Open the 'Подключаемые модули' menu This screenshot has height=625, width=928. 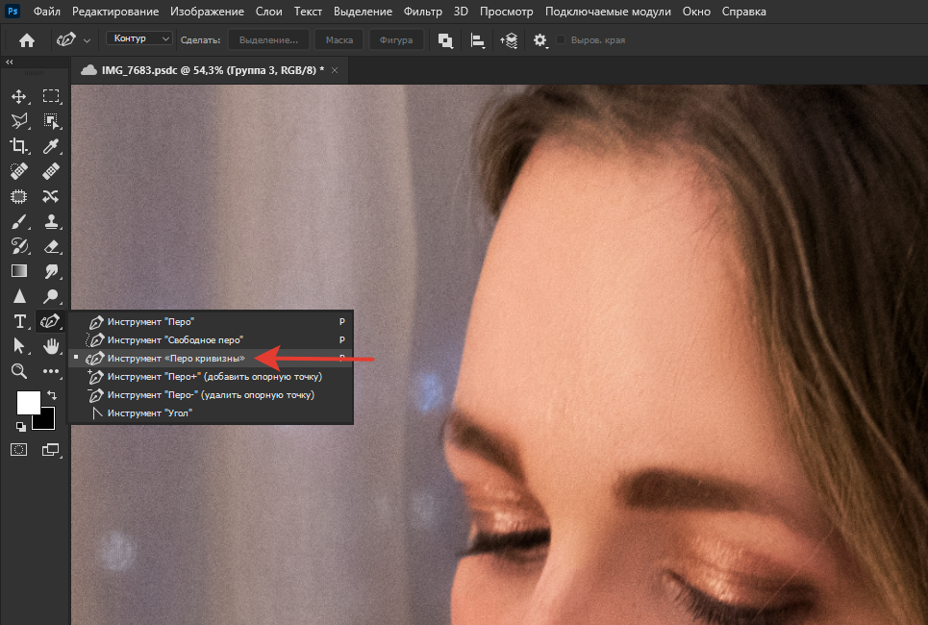coord(608,12)
